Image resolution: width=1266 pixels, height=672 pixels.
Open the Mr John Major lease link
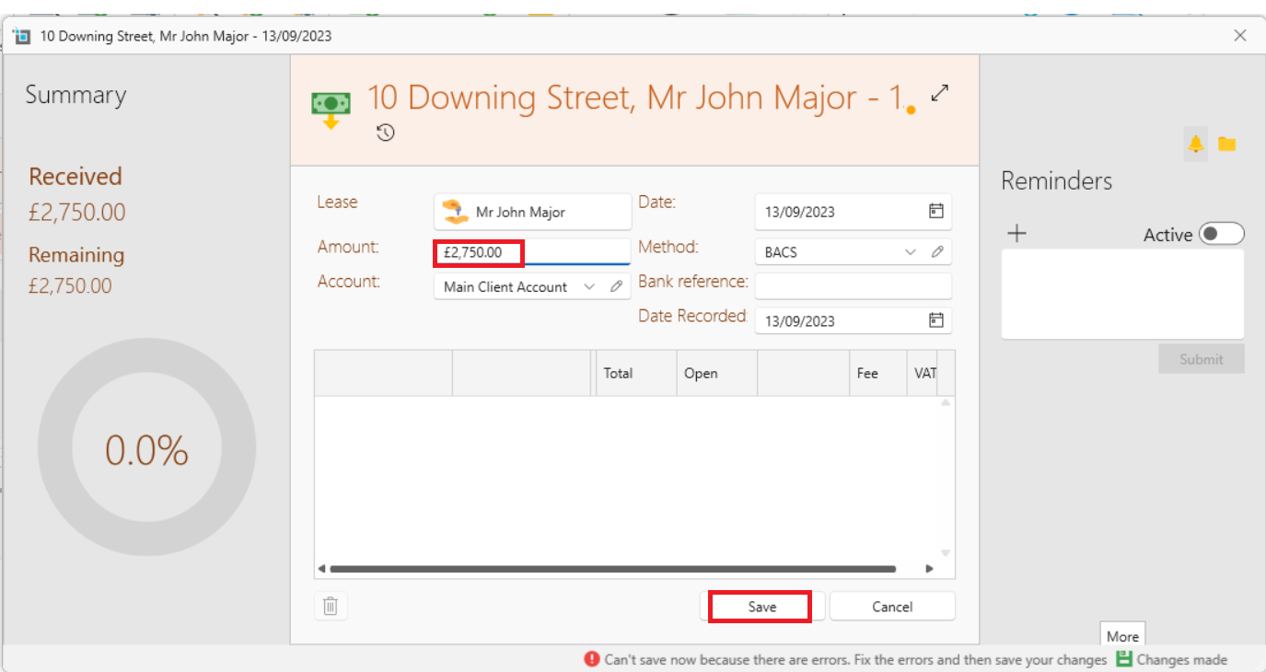pyautogui.click(x=533, y=212)
